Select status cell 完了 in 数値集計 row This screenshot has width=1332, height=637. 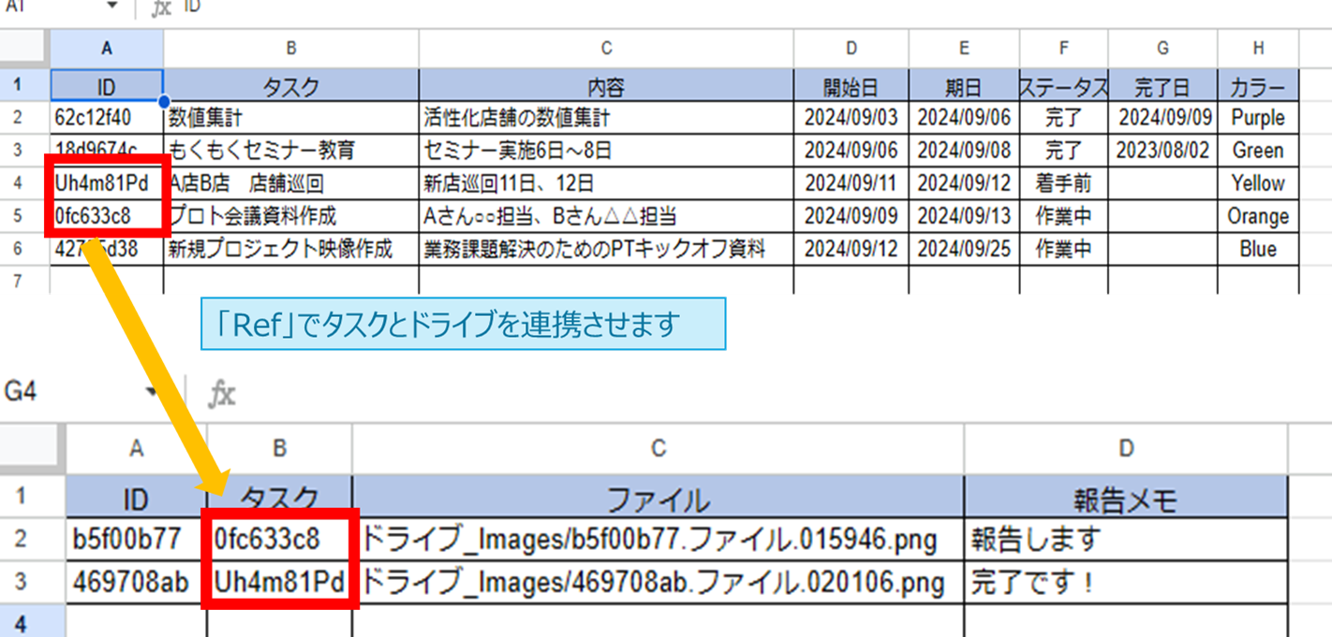coord(1064,118)
